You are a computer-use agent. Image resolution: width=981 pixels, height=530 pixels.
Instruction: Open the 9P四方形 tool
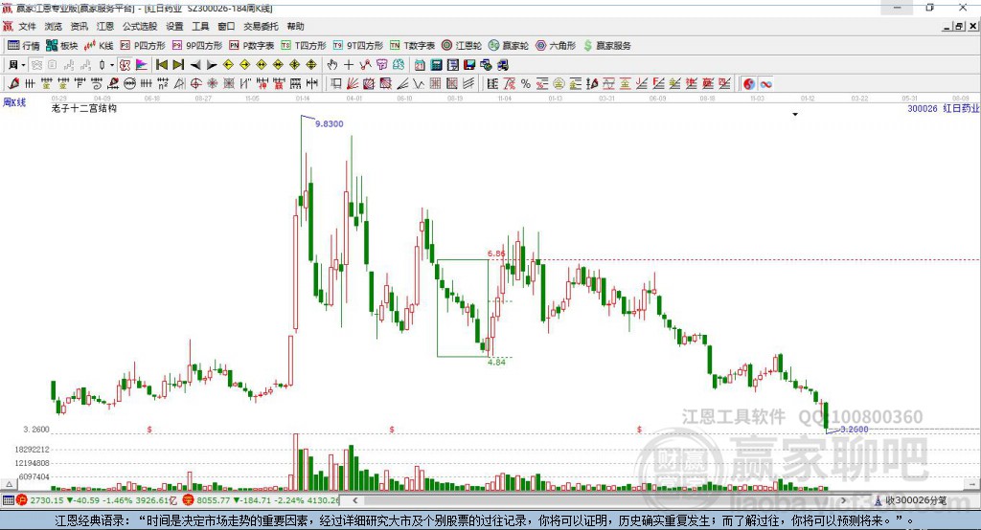point(197,46)
